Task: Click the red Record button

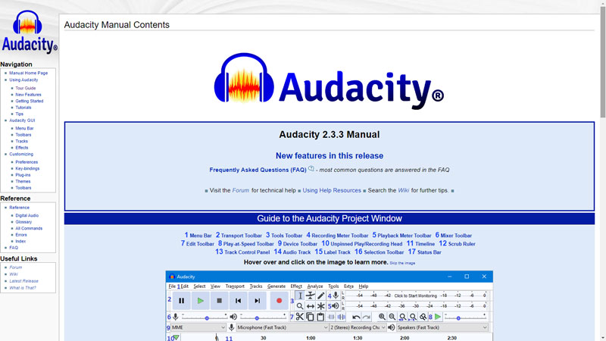Action: pos(279,301)
